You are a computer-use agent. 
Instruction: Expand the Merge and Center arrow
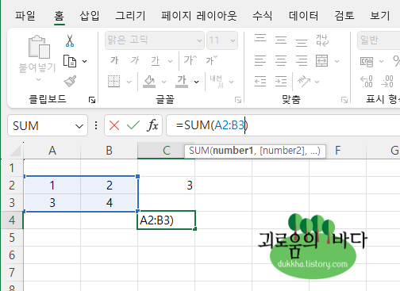[x=337, y=61]
